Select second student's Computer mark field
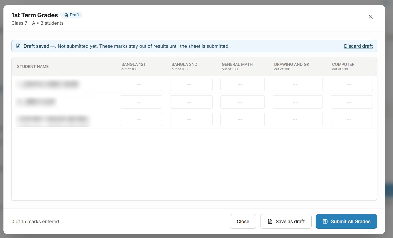Screen dimensions: 393x238 pos(352,102)
